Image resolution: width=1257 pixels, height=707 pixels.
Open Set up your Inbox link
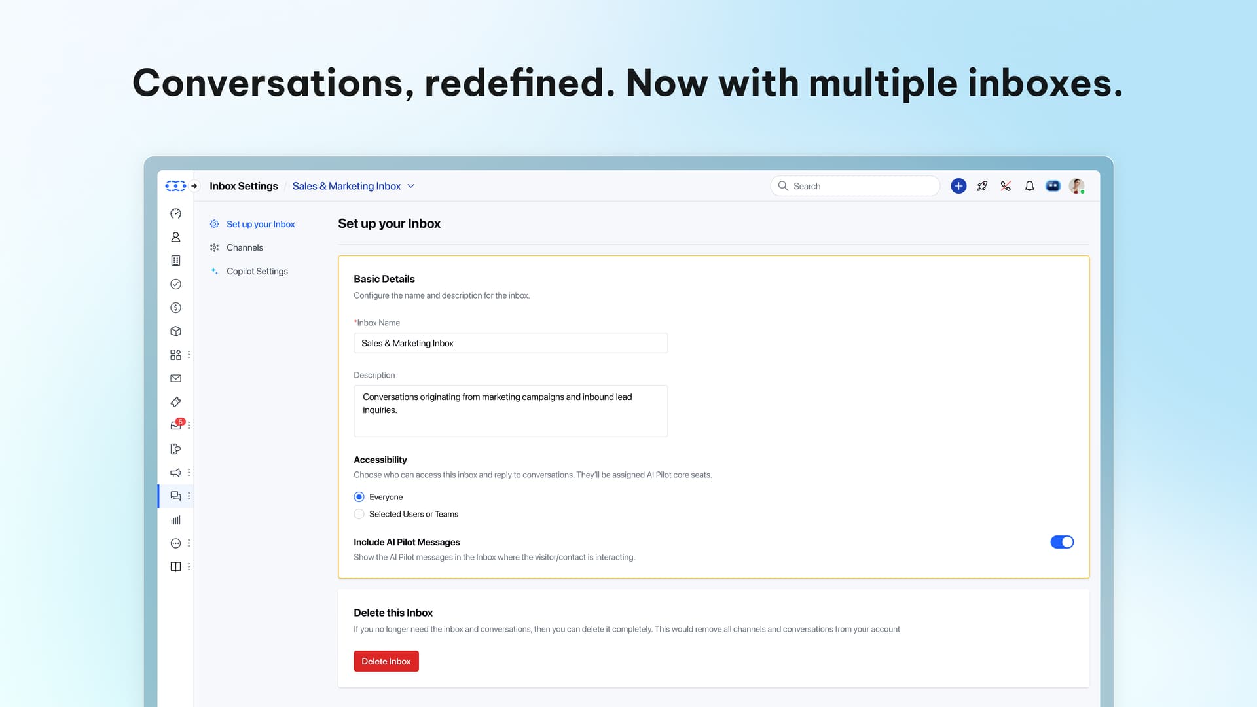[260, 224]
